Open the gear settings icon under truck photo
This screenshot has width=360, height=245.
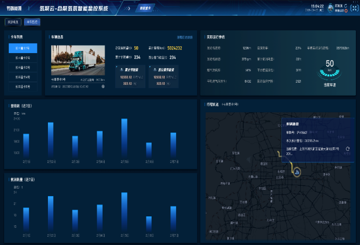[x=103, y=86]
